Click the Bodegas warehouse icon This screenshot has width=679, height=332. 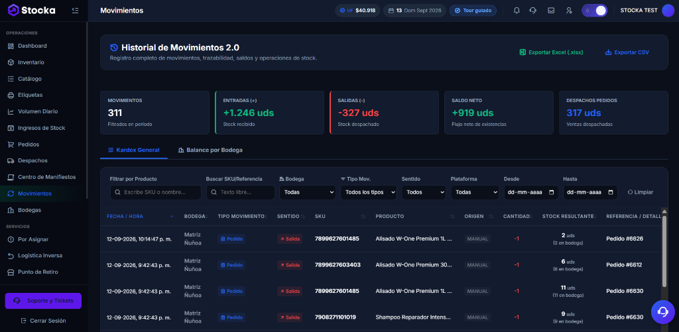[x=11, y=210]
